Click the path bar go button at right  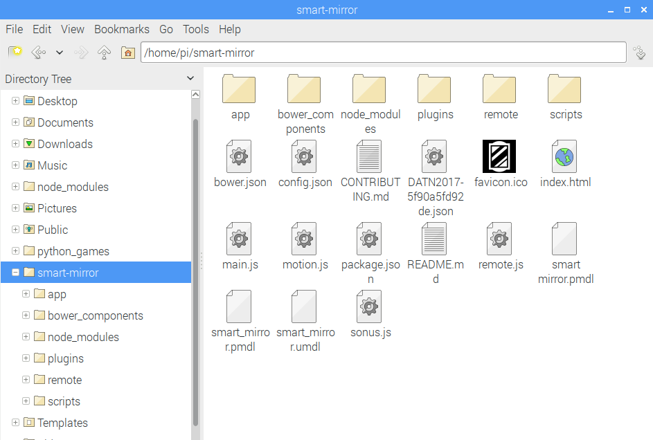coord(640,53)
